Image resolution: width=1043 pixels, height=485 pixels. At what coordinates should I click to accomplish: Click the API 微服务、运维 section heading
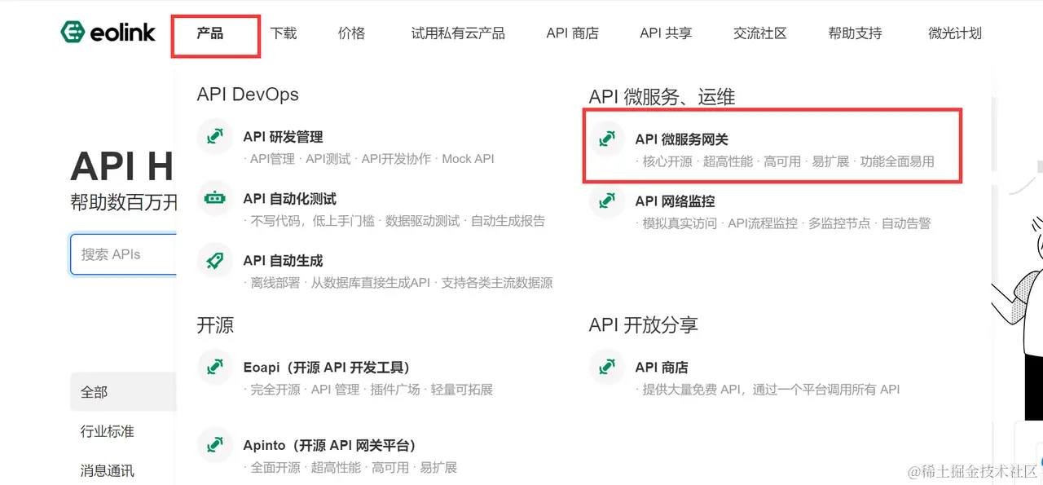tap(662, 97)
